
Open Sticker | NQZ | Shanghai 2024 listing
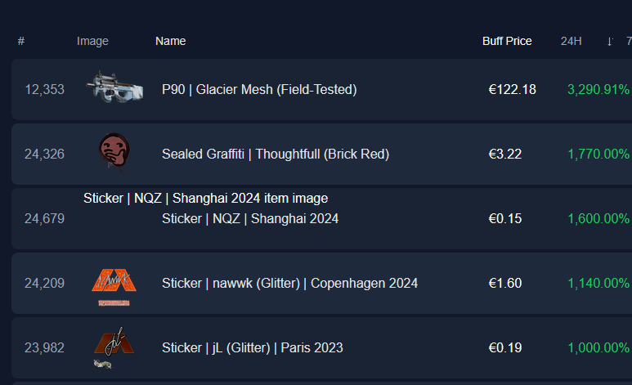250,218
